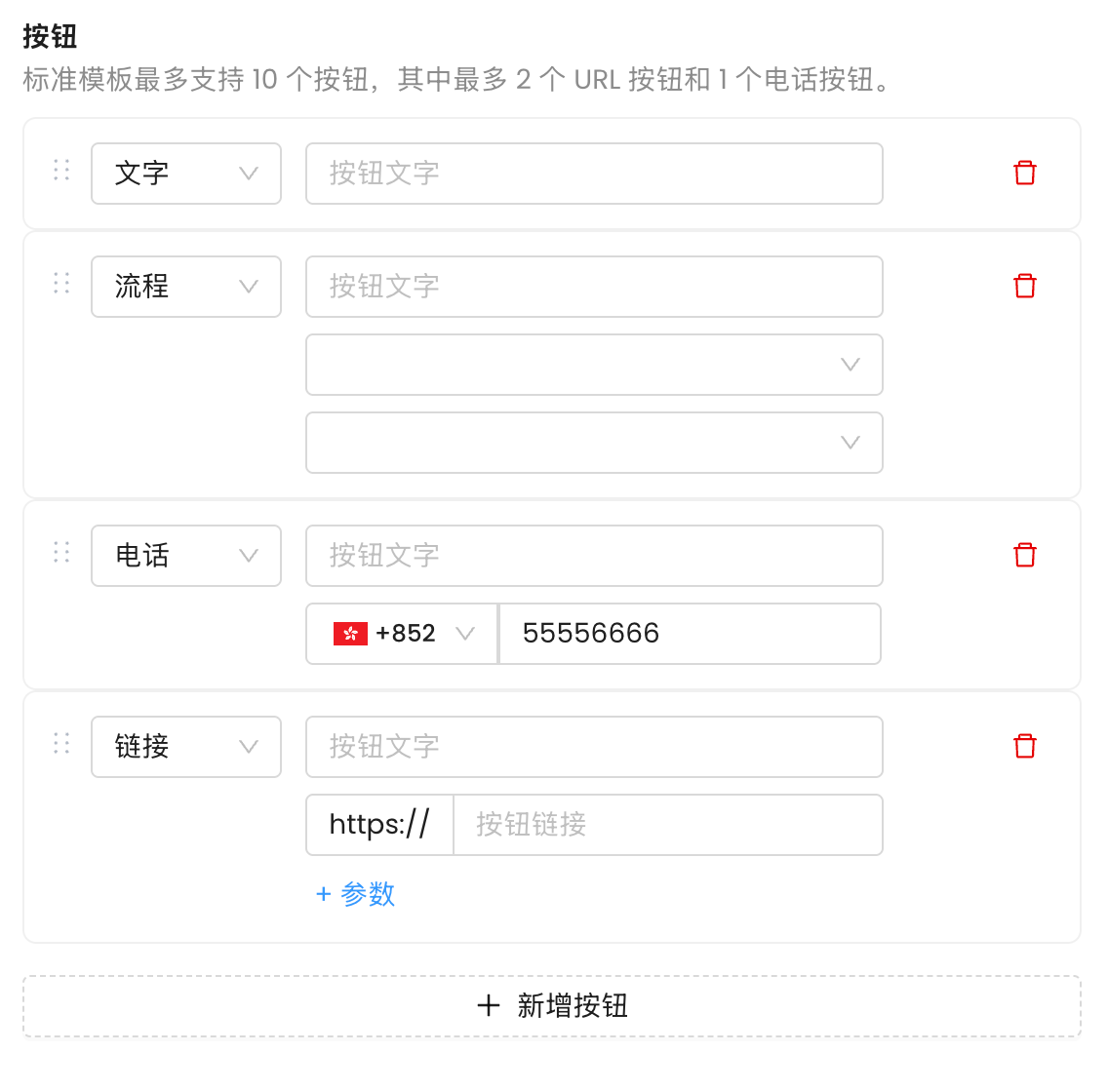The height and width of the screenshot is (1092, 1108).
Task: Click button text field in 文字 row
Action: click(594, 174)
